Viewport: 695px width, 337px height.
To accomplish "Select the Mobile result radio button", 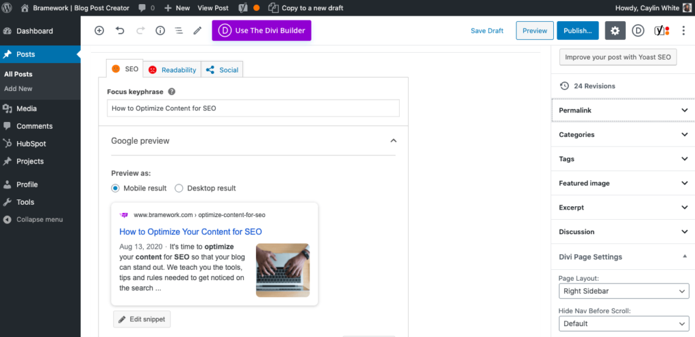I will pos(115,189).
